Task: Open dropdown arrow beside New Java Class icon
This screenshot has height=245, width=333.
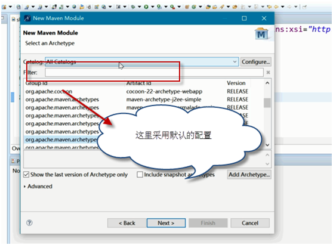Action: (201, 7)
